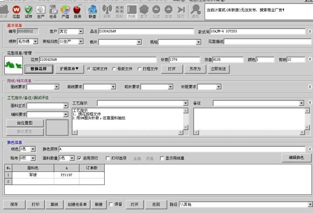
Task: Click the 查机 search icon
Action: pyautogui.click(x=195, y=10)
